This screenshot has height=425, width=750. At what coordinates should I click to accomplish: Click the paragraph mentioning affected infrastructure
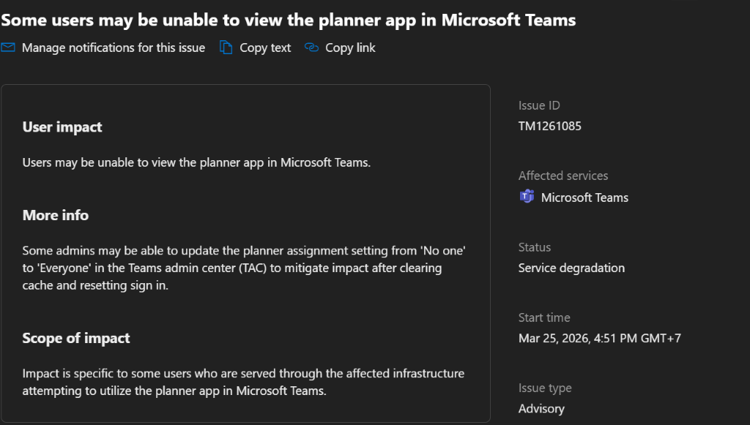click(243, 382)
